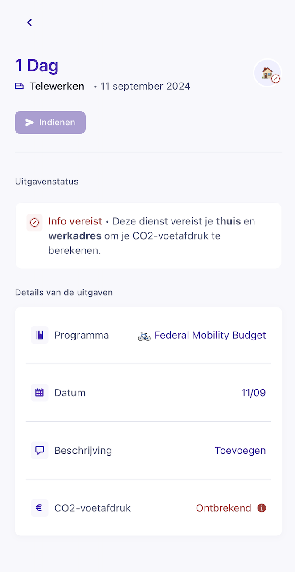The image size is (295, 572).
Task: Open the red info icon next to Ontbrekend
Action: [262, 508]
